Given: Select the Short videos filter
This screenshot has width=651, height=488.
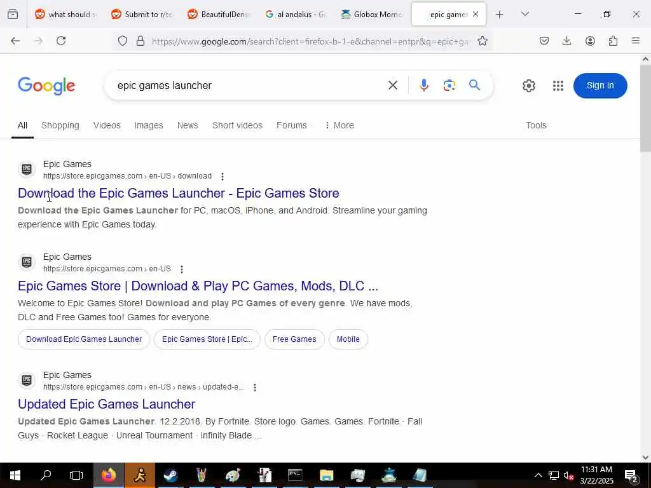Looking at the screenshot, I should [237, 125].
